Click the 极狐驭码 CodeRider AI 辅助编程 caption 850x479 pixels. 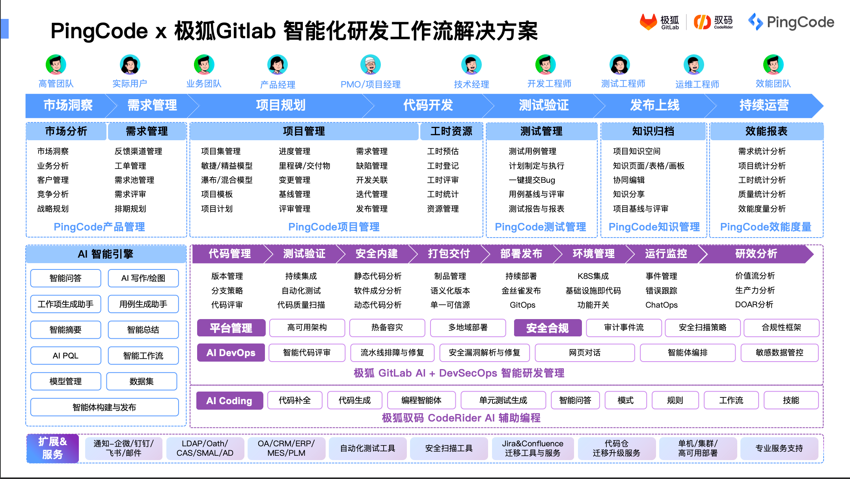click(x=461, y=418)
